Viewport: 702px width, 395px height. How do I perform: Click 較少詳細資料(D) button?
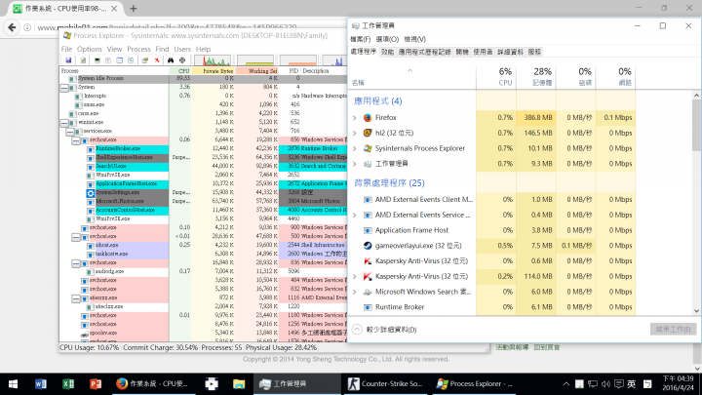click(x=385, y=330)
